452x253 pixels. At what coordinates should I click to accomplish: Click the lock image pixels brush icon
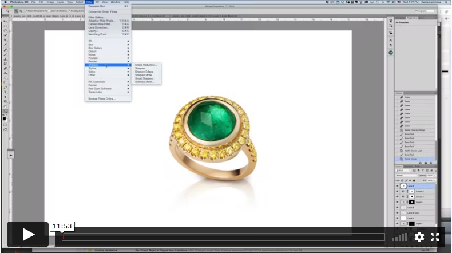coord(406,180)
